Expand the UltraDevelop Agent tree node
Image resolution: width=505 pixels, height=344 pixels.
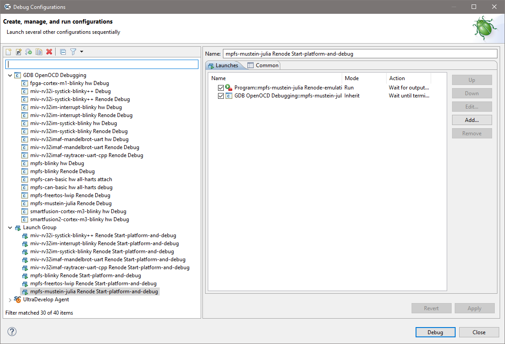[10, 300]
